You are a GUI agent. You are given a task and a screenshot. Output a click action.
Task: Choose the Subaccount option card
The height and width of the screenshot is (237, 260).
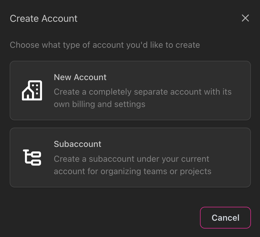coord(130,157)
